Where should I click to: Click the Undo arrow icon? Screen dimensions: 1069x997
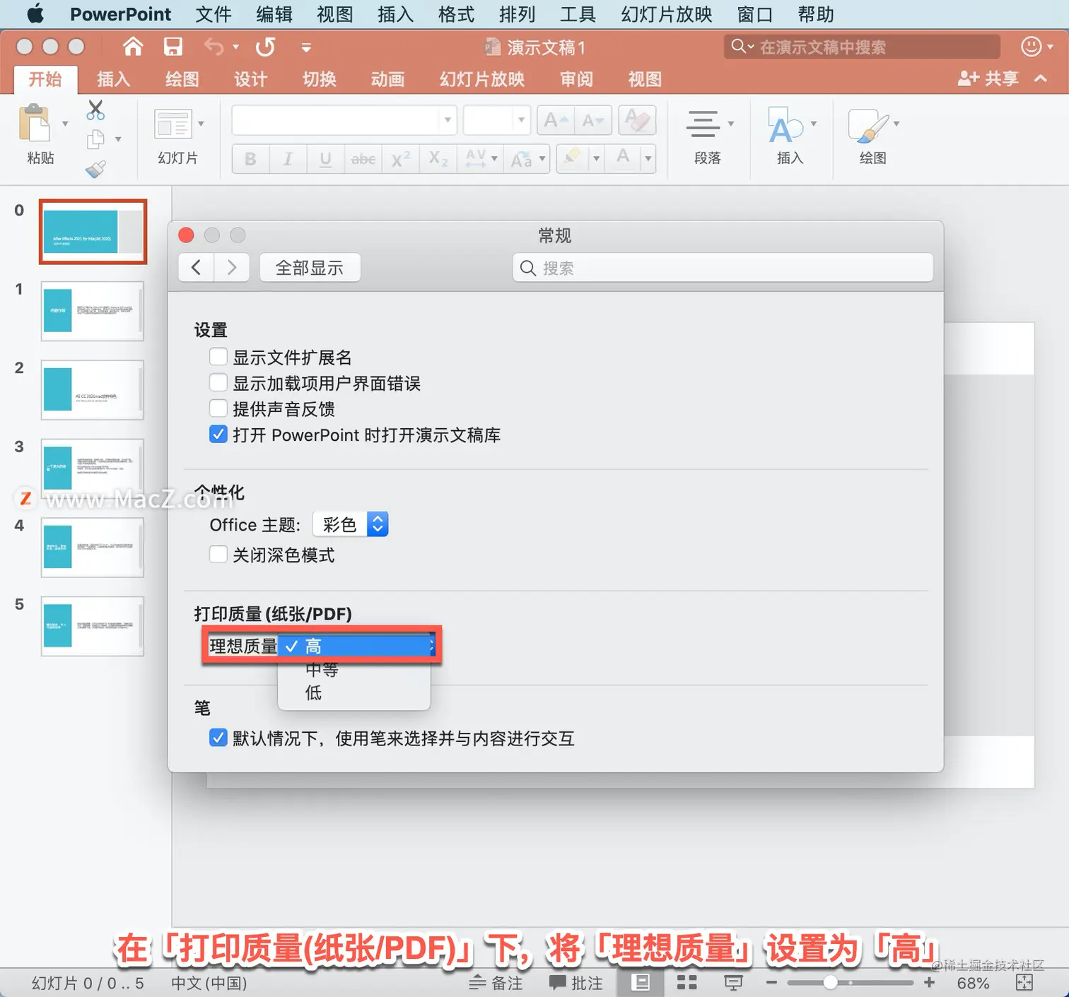[x=214, y=47]
